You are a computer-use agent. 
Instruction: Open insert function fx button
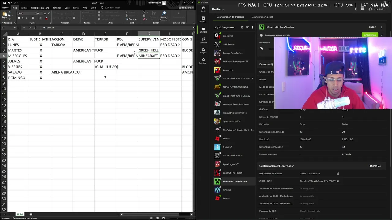[x=35, y=28]
